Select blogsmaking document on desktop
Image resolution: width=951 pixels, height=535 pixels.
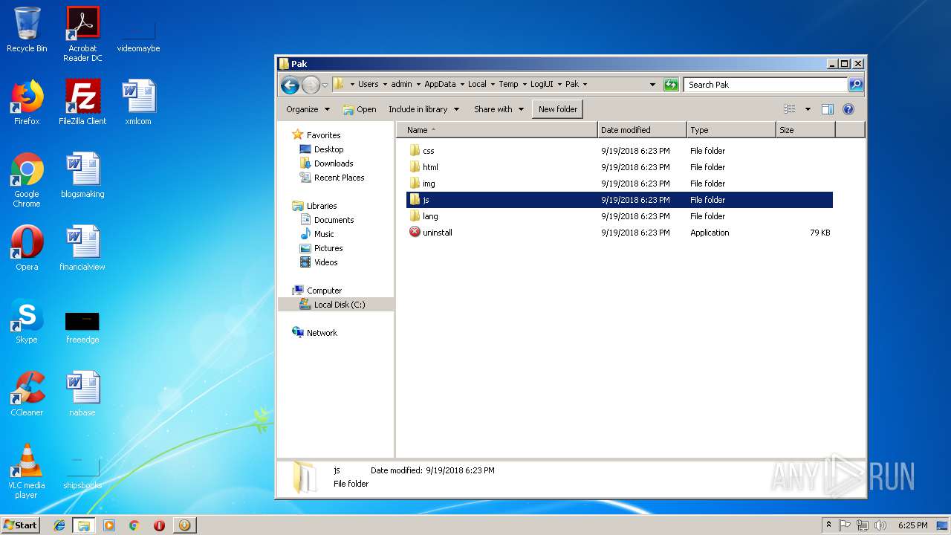(x=82, y=175)
